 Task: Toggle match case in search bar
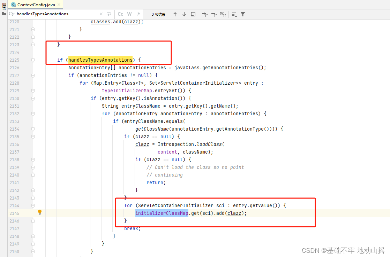pos(120,14)
